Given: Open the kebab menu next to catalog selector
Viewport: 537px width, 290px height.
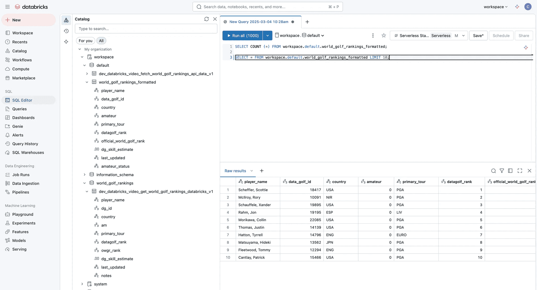Looking at the screenshot, I should point(373,36).
